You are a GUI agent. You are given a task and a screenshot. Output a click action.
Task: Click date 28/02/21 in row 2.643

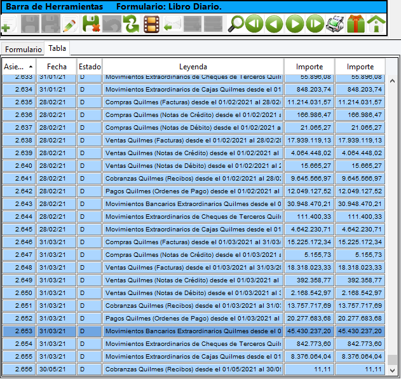coord(57,204)
